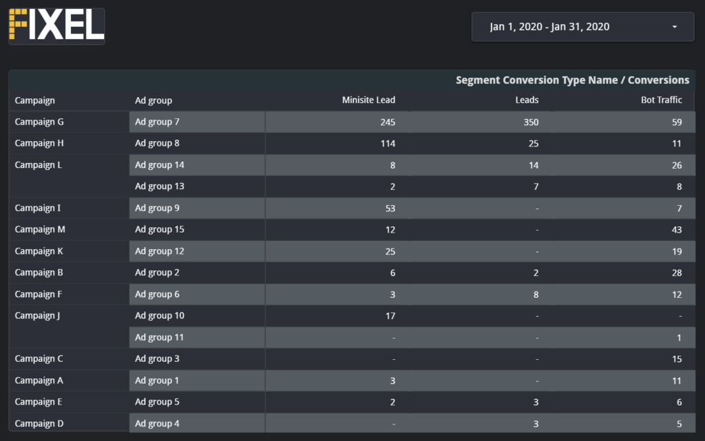Click Leads value 25 for Campaign H

coord(534,144)
